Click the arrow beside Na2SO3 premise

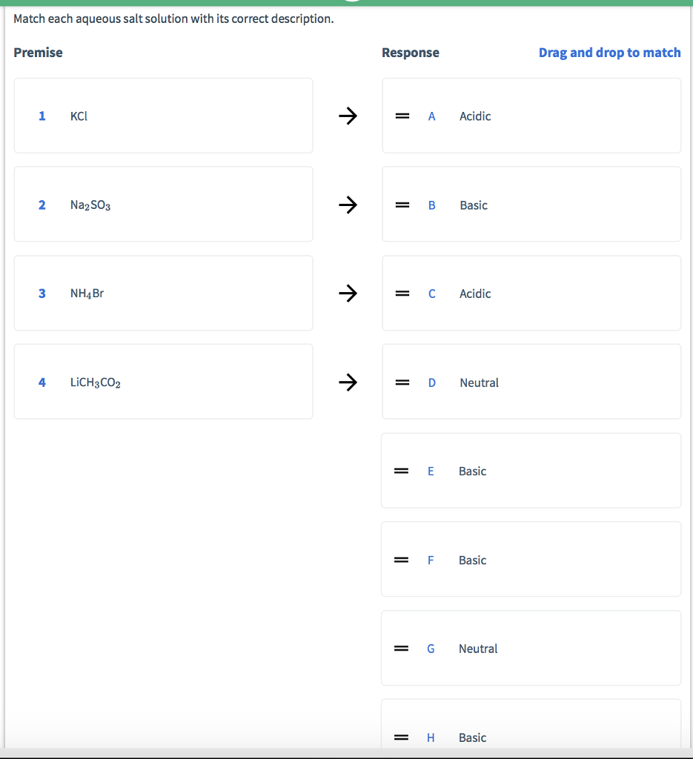347,205
